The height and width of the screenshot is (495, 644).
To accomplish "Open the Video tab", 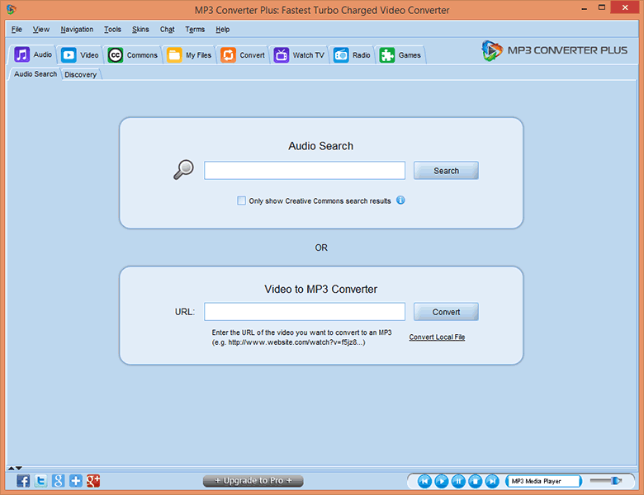I will point(80,55).
